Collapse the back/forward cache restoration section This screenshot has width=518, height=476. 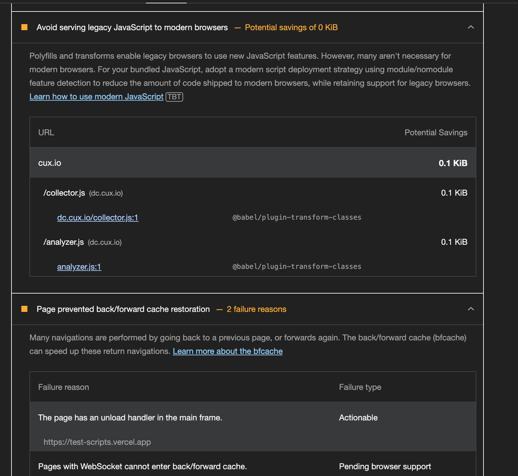coord(471,309)
